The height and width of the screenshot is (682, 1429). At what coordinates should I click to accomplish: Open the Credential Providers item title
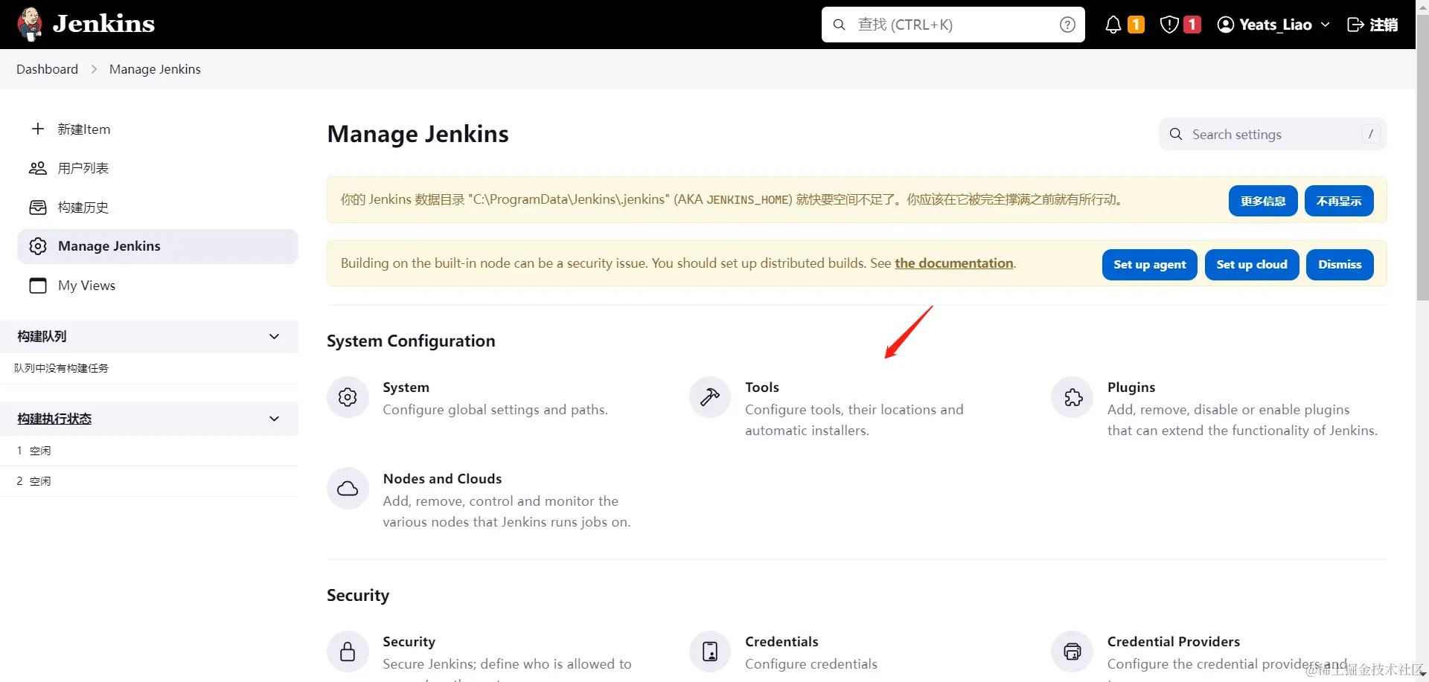(1174, 642)
